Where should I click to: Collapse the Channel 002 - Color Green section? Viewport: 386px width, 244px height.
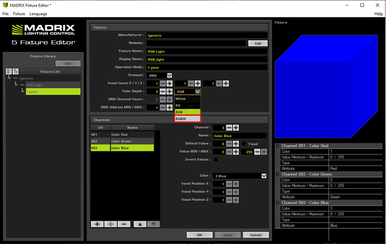pos(278,174)
